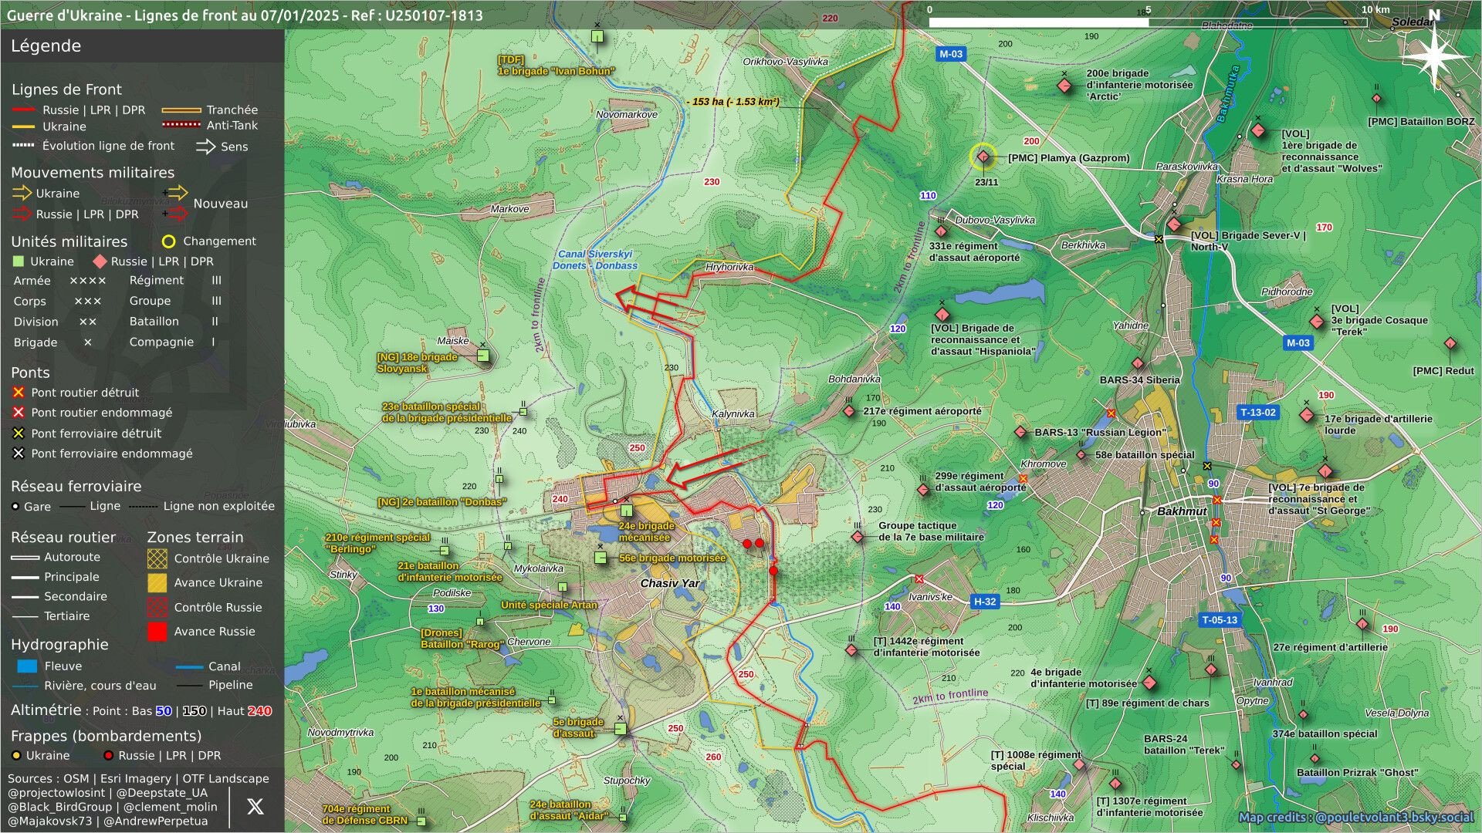
Task: Click the @Deepstate_UA source handle
Action: pos(161,793)
